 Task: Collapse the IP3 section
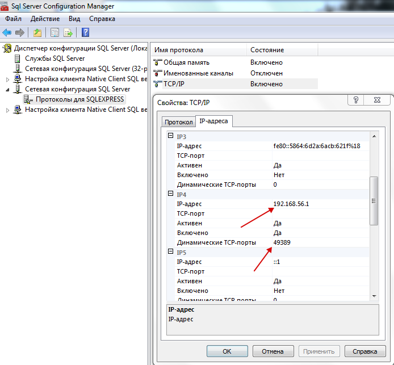pyautogui.click(x=171, y=136)
